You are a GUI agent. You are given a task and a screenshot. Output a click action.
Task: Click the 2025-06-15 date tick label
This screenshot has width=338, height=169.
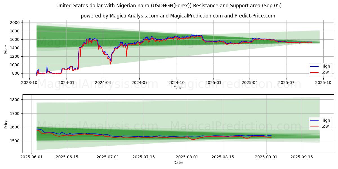(x=67, y=157)
